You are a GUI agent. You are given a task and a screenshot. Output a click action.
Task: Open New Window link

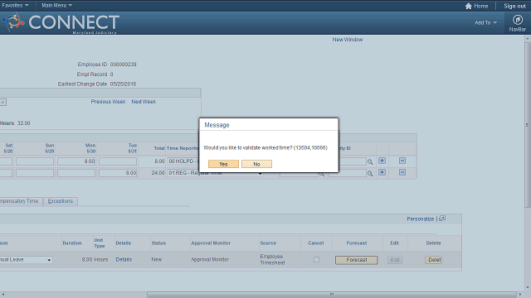point(347,40)
